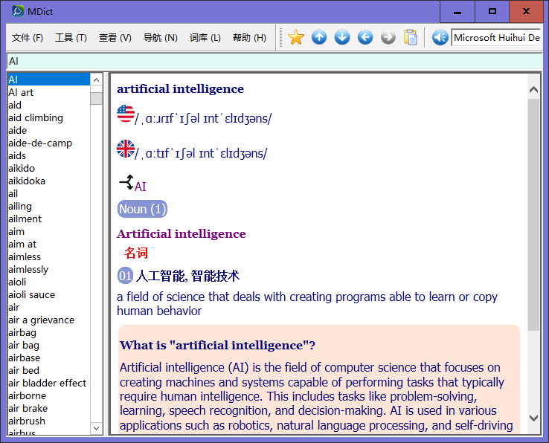
Task: Click definition pane scroll down arrow
Action: [x=533, y=418]
